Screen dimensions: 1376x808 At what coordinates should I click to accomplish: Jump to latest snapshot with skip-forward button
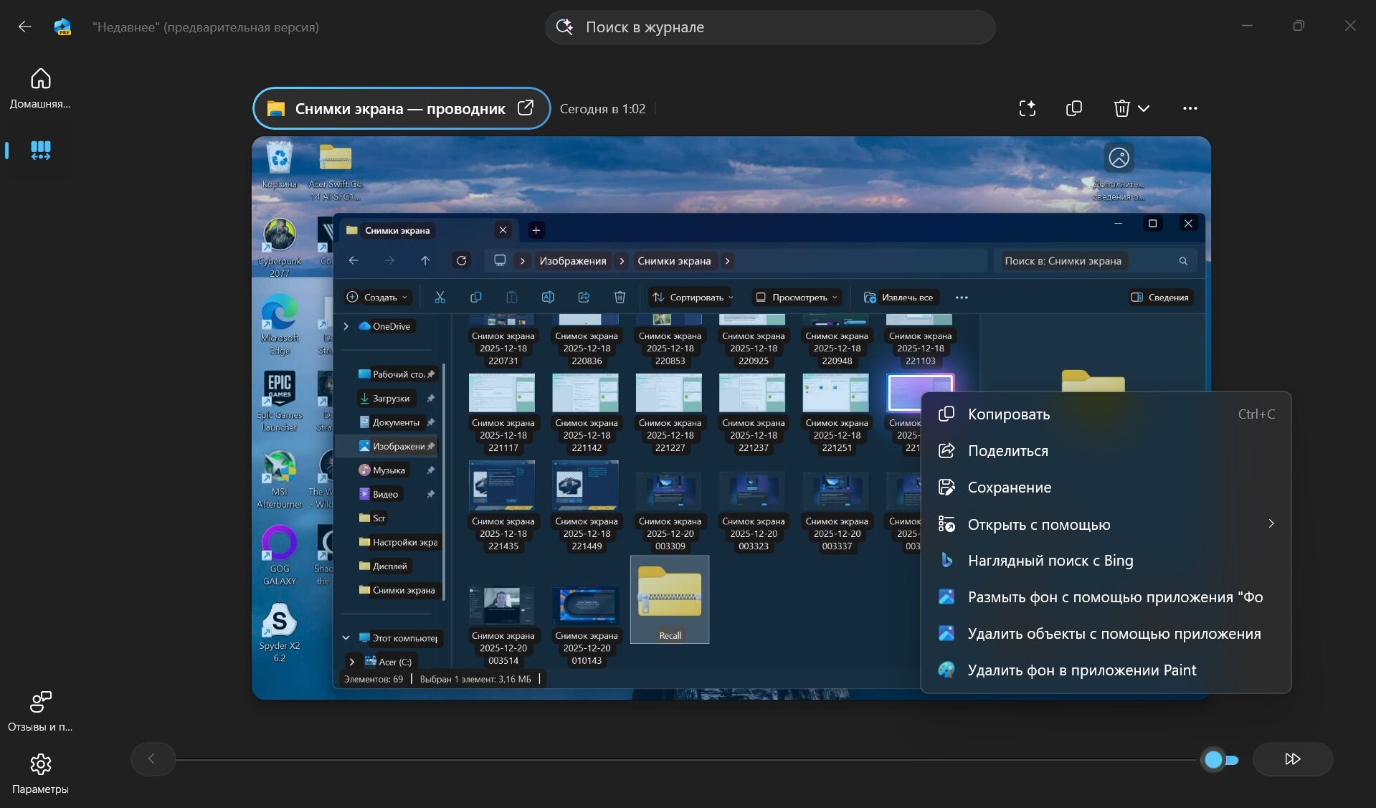click(1292, 759)
